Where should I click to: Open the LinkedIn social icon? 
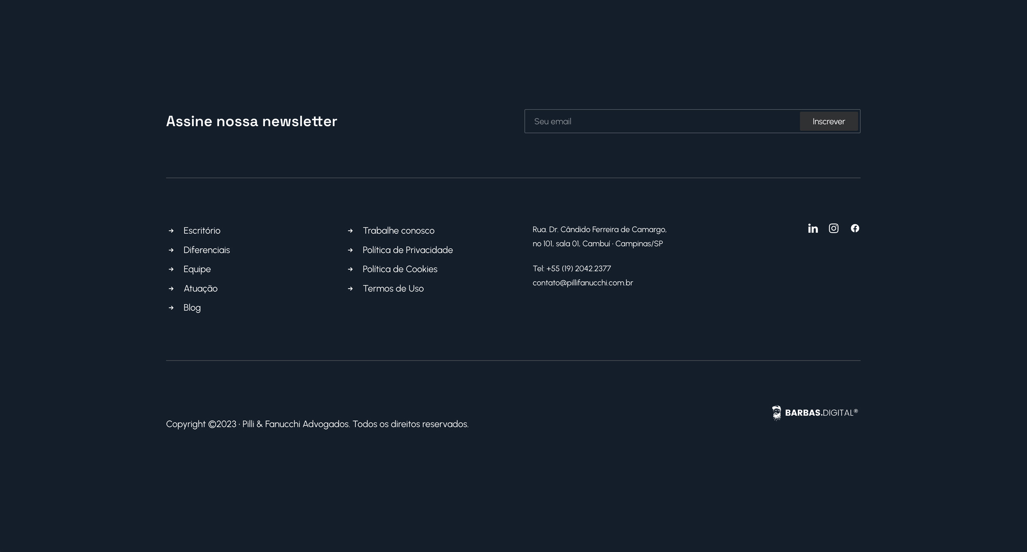(x=813, y=229)
